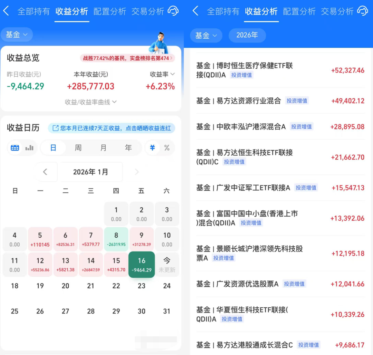Viewport: 373px width, 355px height.
Task: Open 基金 dropdown in right panel
Action: point(206,36)
